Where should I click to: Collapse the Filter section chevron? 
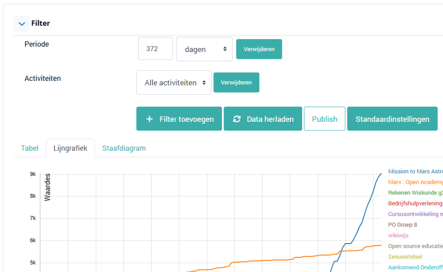click(x=21, y=23)
